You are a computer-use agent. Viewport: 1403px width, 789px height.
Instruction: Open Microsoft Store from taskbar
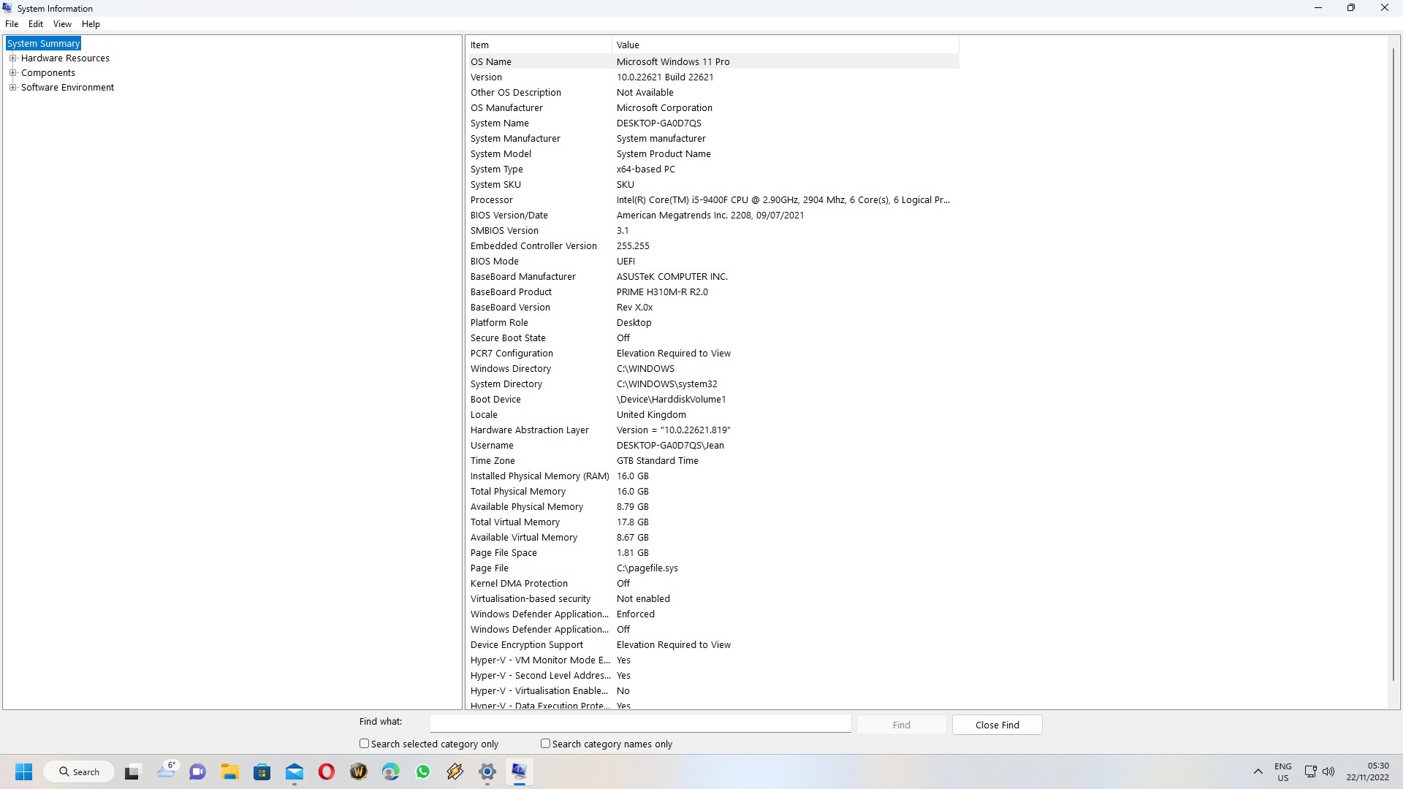pos(262,771)
